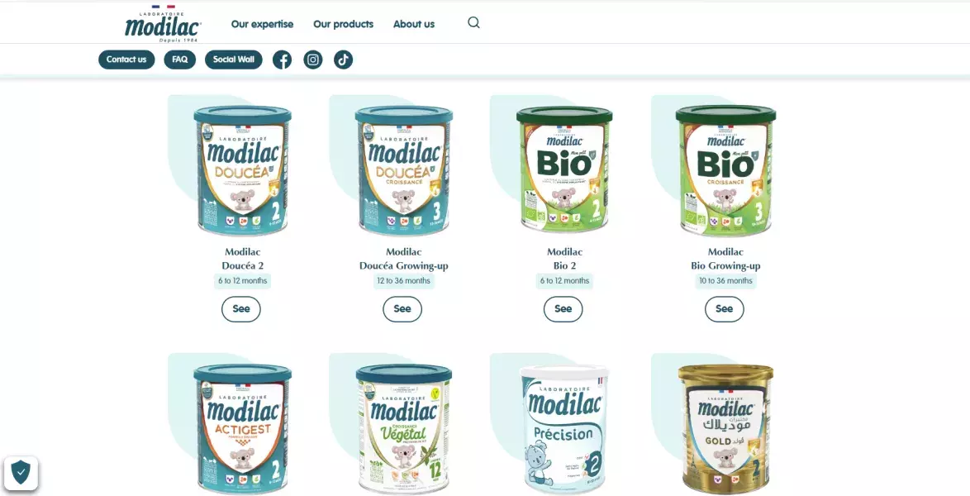Expand the Our products menu
Screen dimensions: 970x496
(x=344, y=24)
